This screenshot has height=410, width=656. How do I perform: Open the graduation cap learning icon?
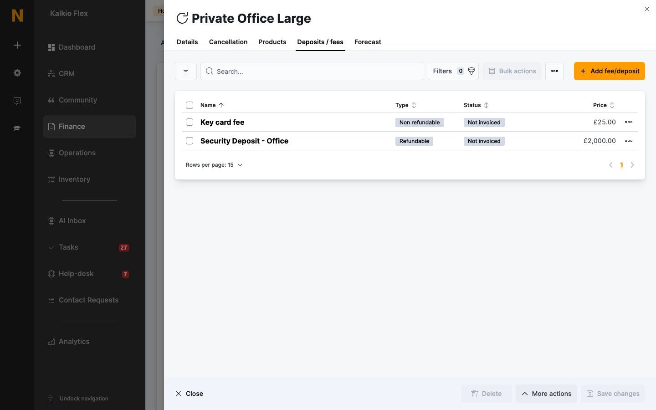tap(17, 128)
